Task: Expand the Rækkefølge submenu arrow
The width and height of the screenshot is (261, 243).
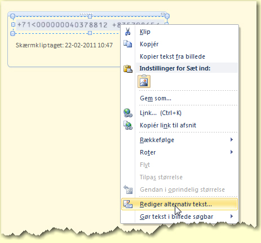Action: point(232,140)
